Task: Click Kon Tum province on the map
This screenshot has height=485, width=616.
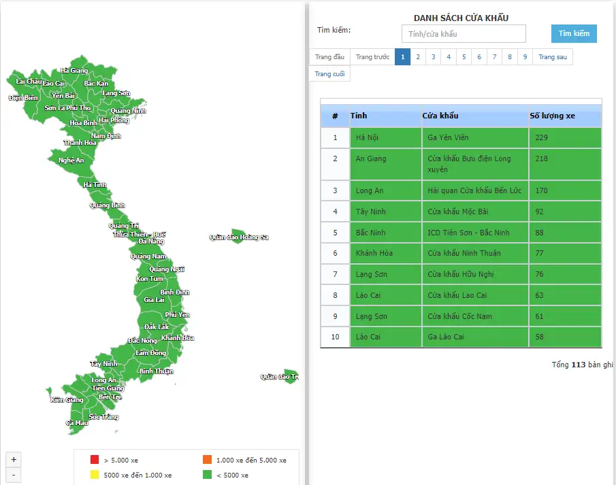Action: coord(149,278)
